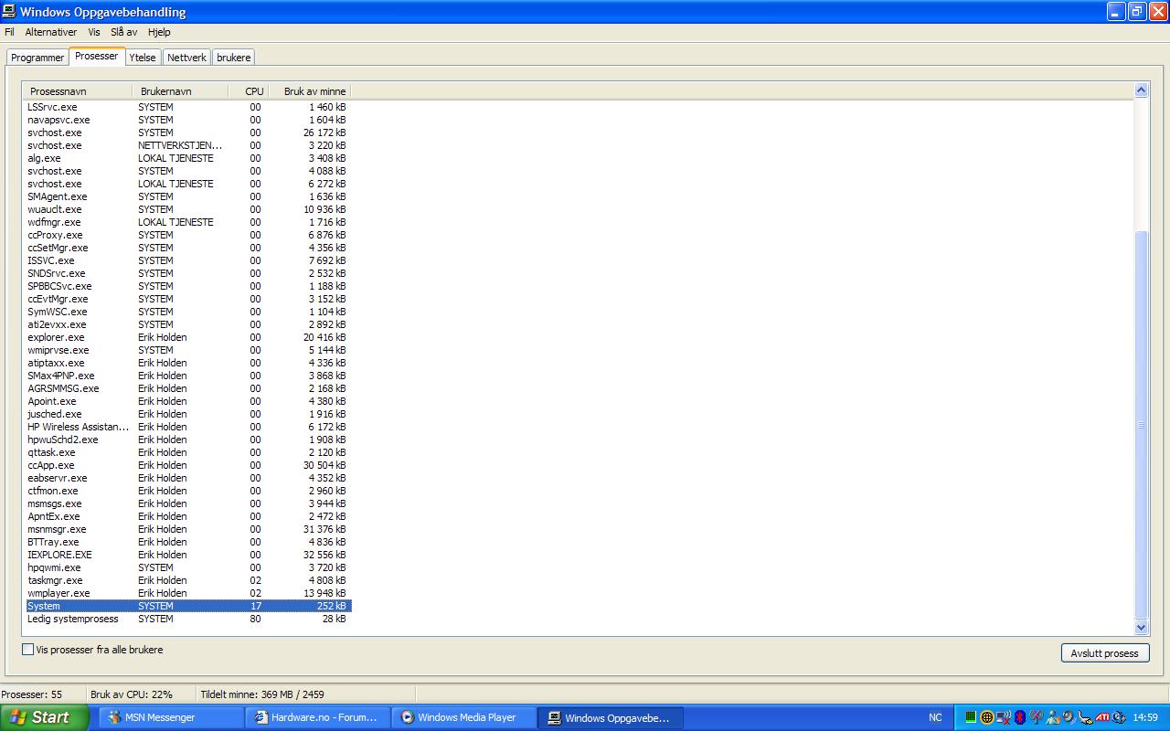Select the ccApp.exe process
The width and height of the screenshot is (1170, 731).
[188, 465]
